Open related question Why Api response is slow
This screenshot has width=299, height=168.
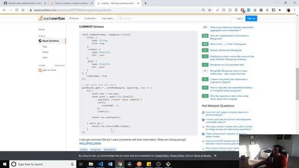coord(229,98)
